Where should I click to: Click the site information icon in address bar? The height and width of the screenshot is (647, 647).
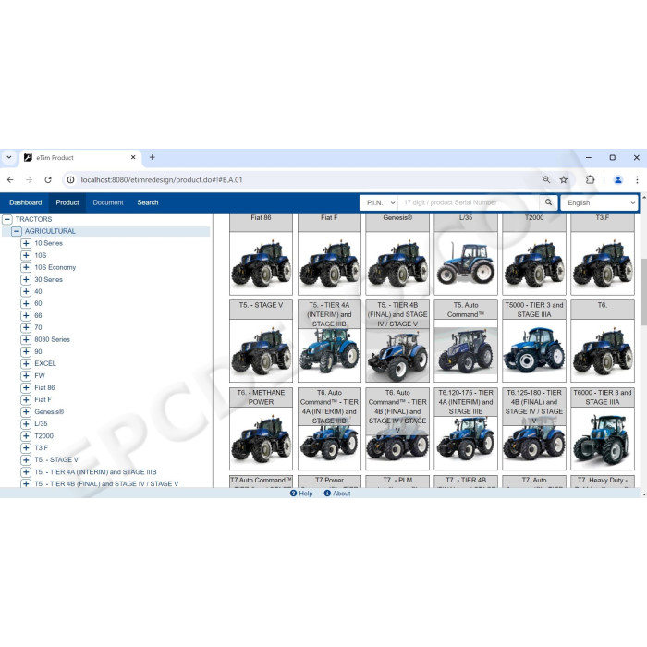(71, 180)
